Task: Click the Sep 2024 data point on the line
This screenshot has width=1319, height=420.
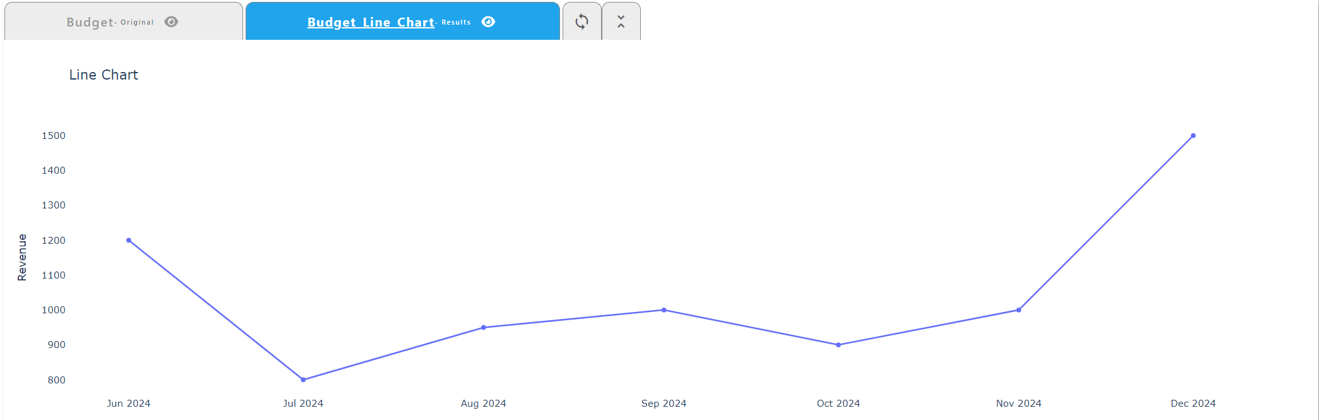Action: [664, 310]
